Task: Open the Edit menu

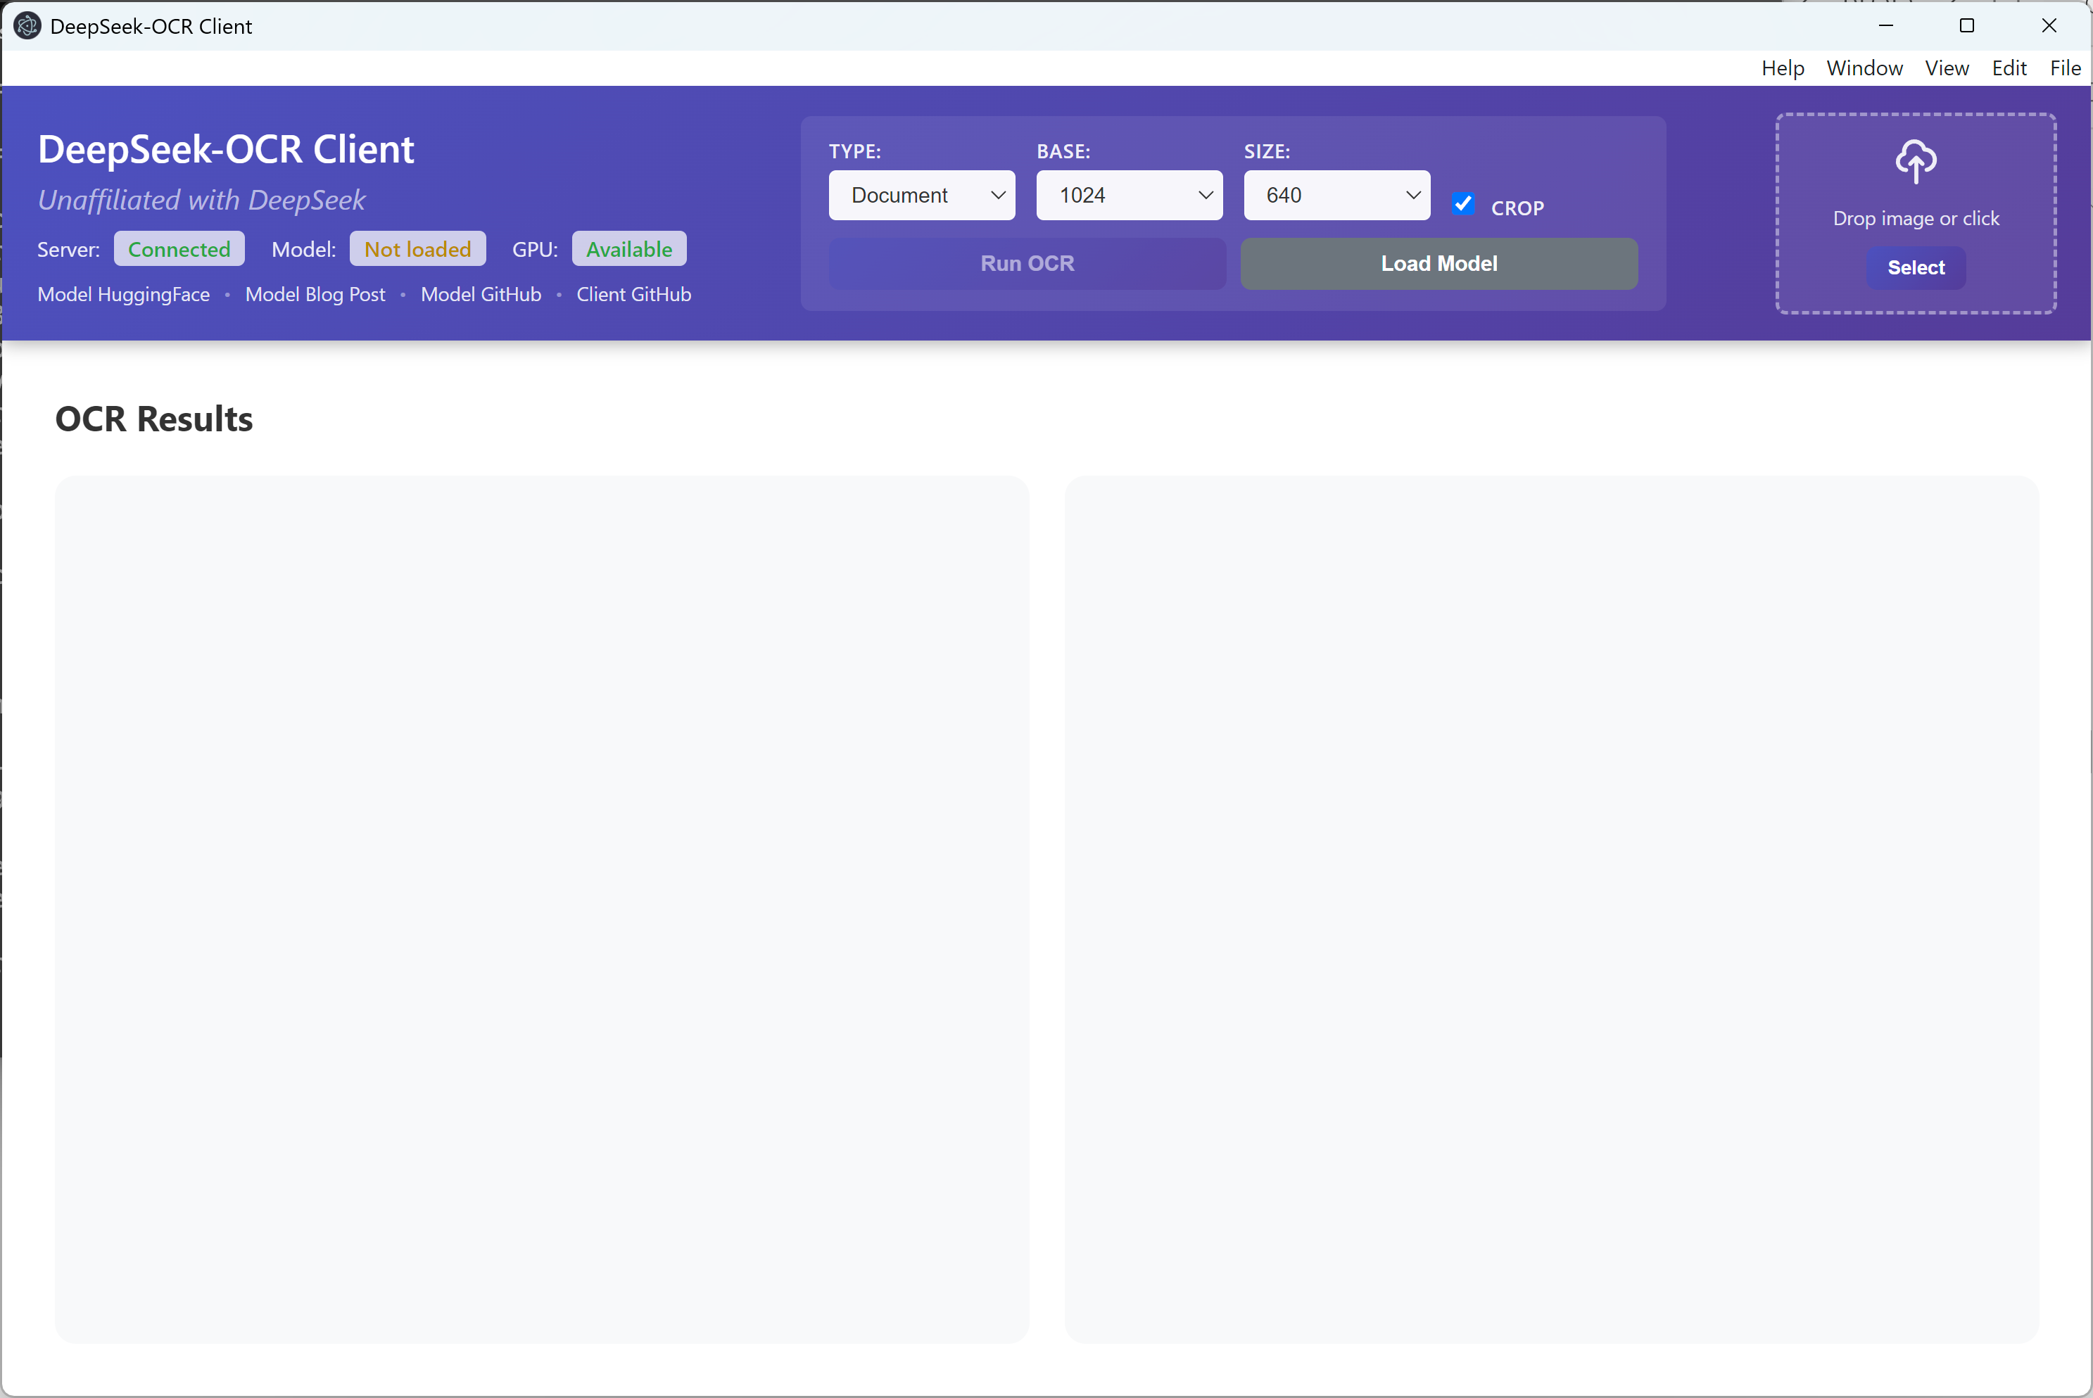Action: (2009, 69)
